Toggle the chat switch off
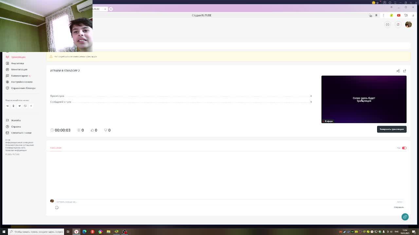419x235 pixels. point(404,148)
